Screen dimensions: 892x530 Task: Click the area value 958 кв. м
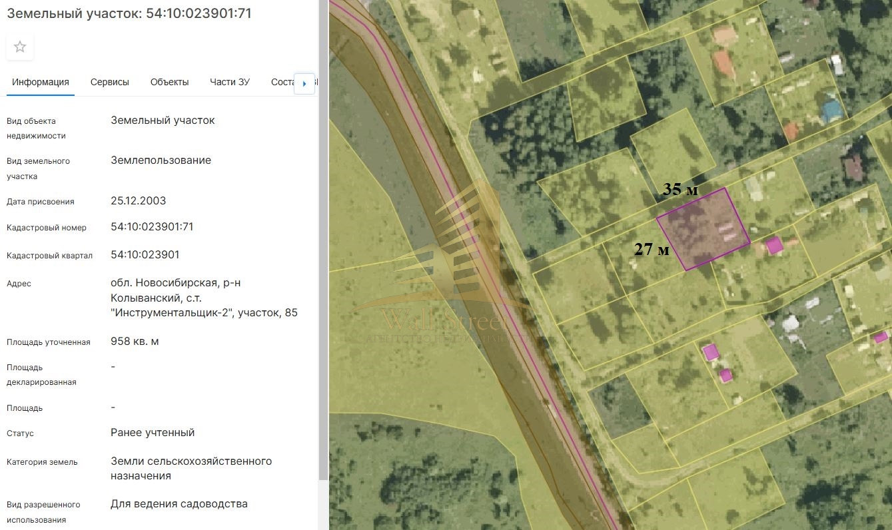tap(135, 342)
